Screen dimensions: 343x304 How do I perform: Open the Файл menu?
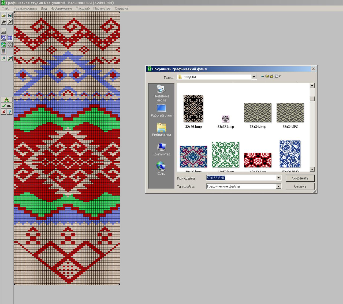click(6, 8)
